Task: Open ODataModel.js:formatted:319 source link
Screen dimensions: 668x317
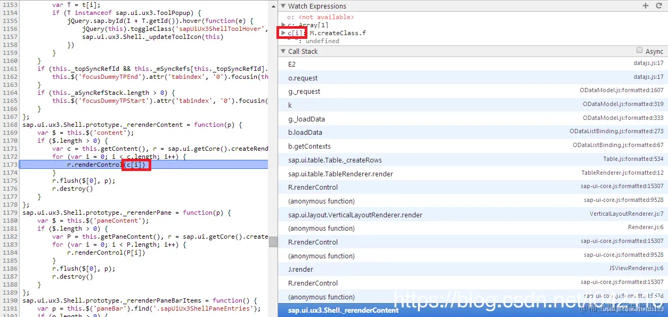Action: 623,104
